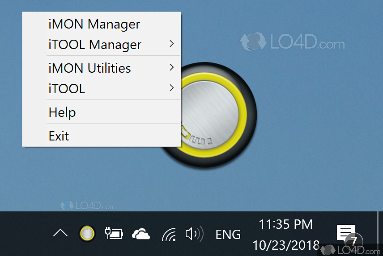This screenshot has width=383, height=256.
Task: Click Exit to quit iMON
Action: (x=102, y=136)
